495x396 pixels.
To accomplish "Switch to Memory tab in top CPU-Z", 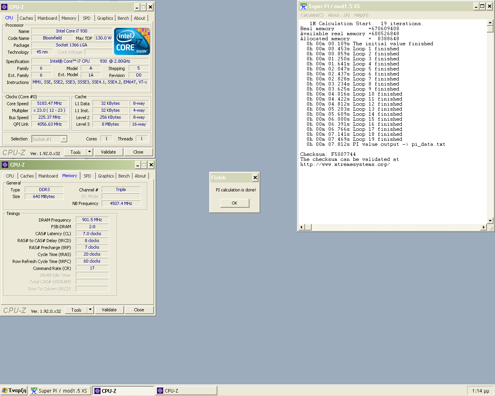I will tap(69, 18).
